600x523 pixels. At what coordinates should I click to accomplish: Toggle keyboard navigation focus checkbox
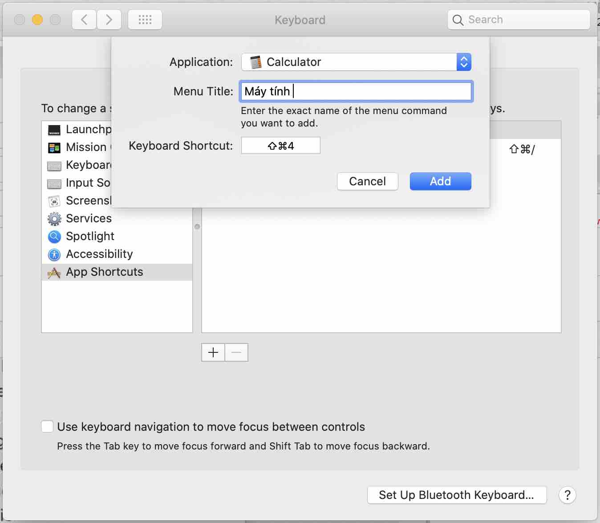47,426
